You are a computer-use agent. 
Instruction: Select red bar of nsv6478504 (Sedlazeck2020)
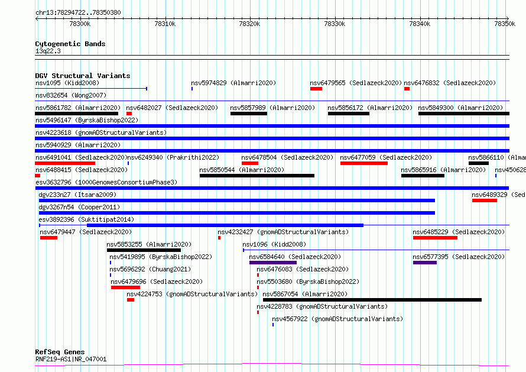[x=250, y=163]
